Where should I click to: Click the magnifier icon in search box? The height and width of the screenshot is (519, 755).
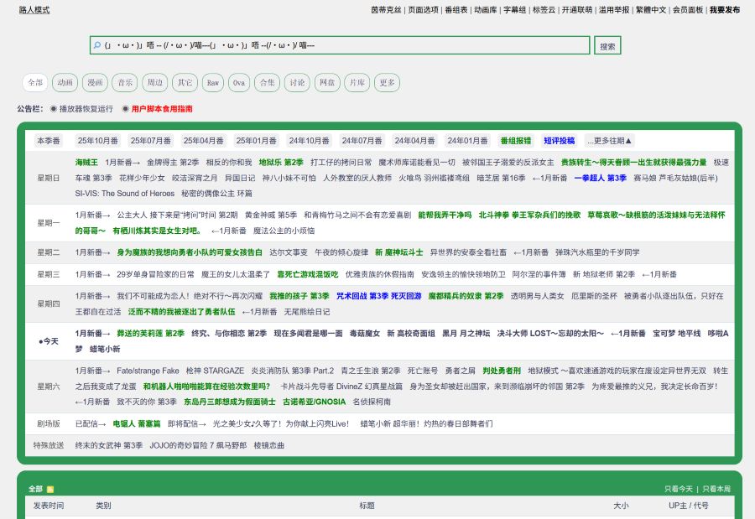(x=97, y=45)
